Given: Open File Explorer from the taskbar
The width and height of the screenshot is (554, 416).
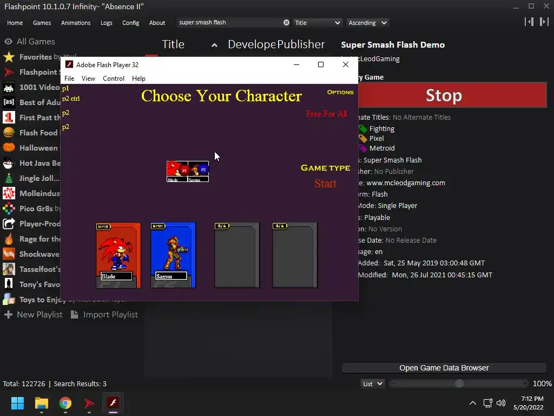Looking at the screenshot, I should click(41, 403).
